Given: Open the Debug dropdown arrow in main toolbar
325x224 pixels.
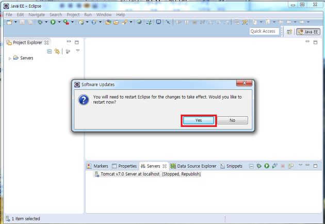Looking at the screenshot, I should 46,22.
